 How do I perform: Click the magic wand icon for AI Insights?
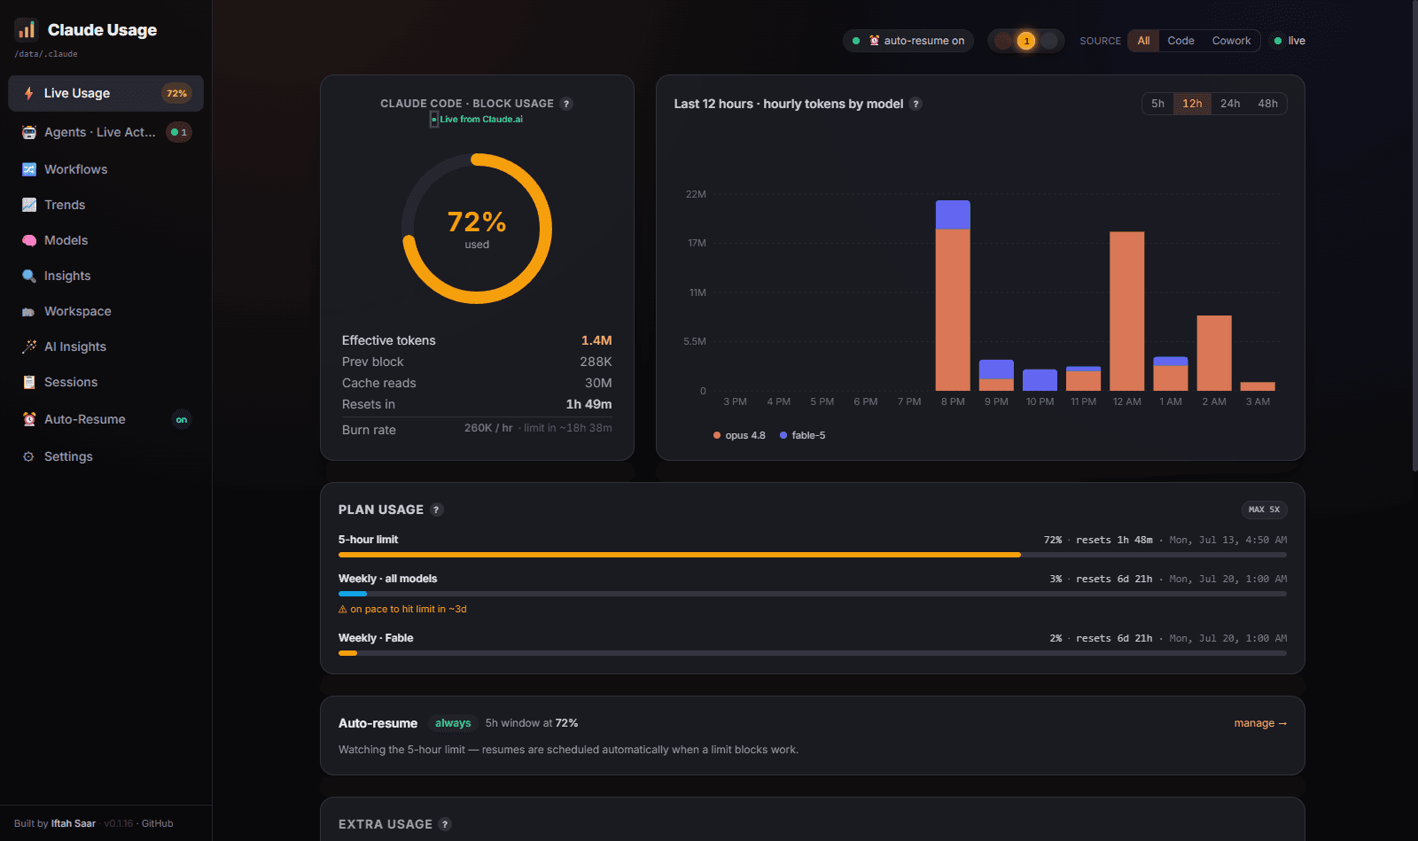[x=29, y=347]
